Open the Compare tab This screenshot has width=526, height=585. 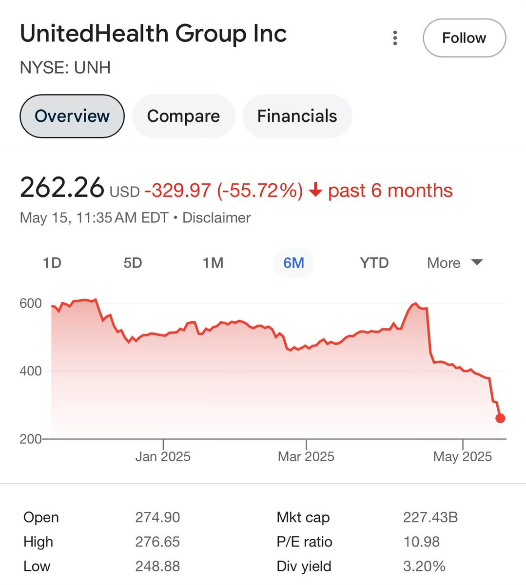click(183, 116)
